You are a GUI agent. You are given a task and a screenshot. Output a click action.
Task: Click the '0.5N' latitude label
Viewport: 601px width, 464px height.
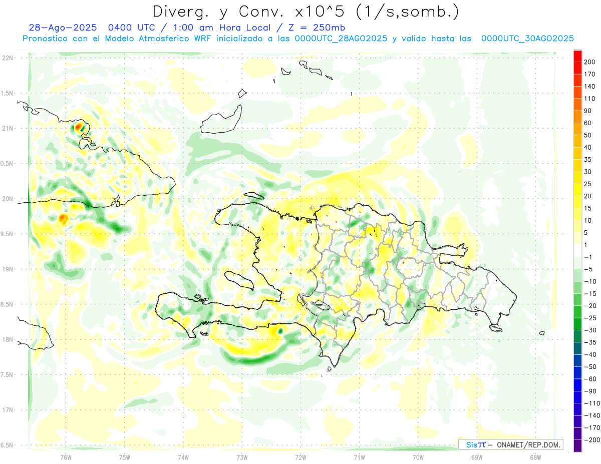8,163
